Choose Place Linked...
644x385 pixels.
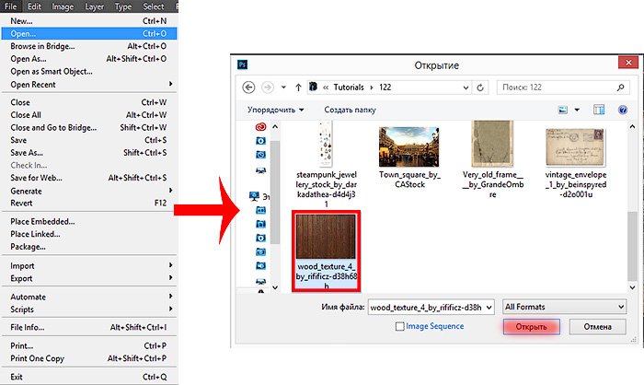[x=88, y=234]
